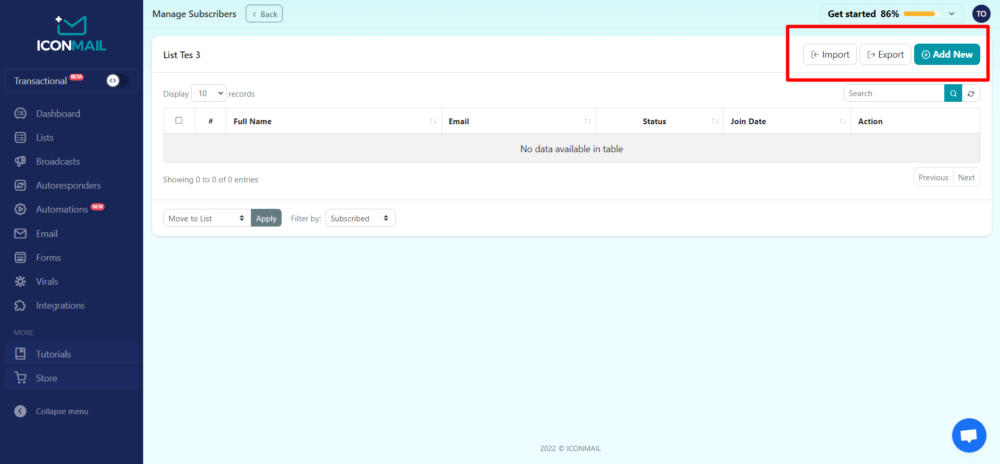Click the ICONMAIL logo
Screen dimensions: 1000x464
71,34
